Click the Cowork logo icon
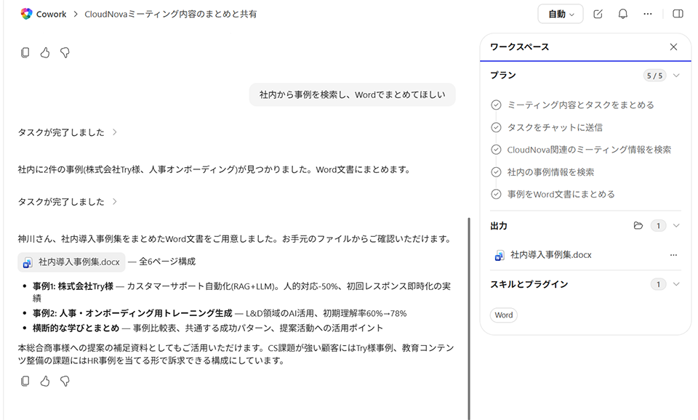This screenshot has width=698, height=420. 26,15
